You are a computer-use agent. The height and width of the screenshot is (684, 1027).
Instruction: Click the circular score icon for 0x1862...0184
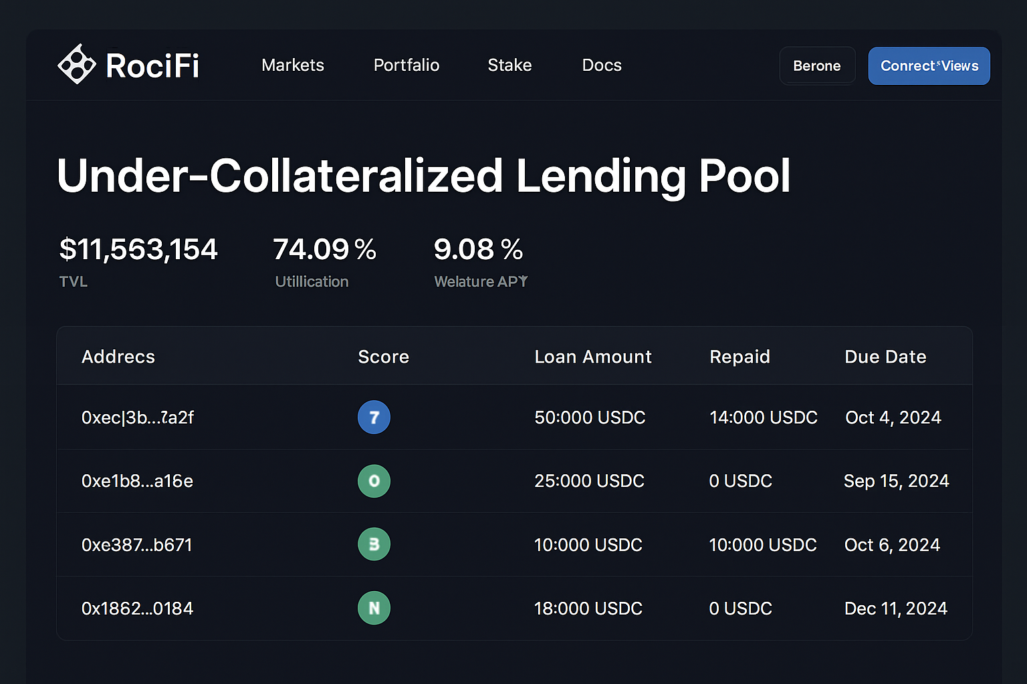coord(374,608)
